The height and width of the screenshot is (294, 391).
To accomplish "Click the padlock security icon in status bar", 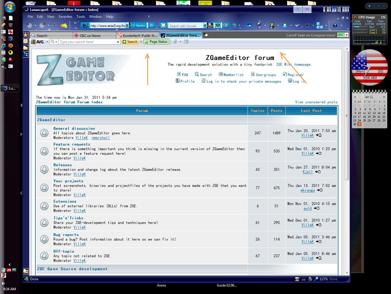I will pos(304,279).
